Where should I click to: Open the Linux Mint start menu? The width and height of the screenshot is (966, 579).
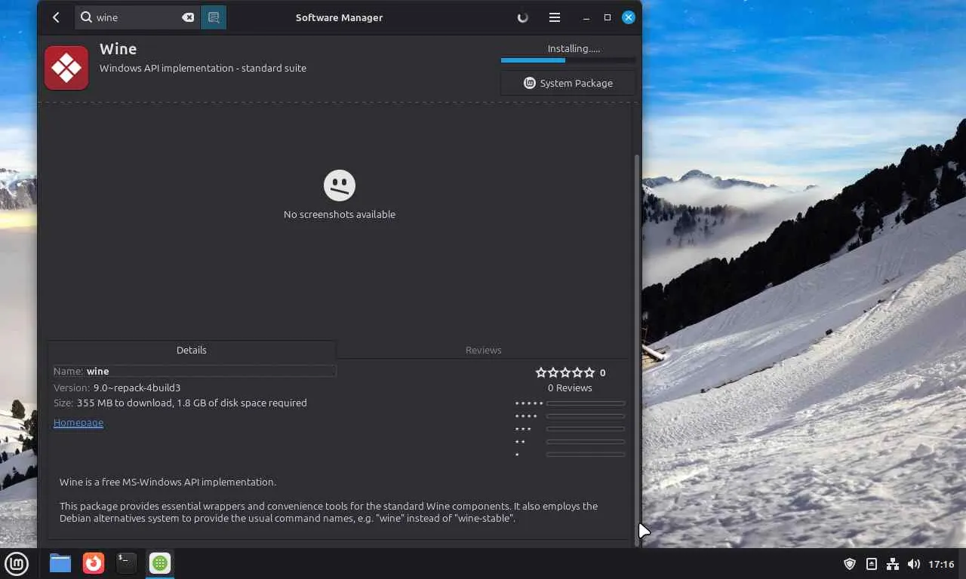17,563
